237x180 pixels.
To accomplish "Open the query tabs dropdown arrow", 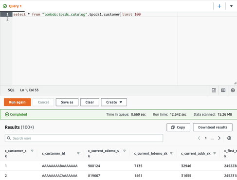I will point(231,6).
